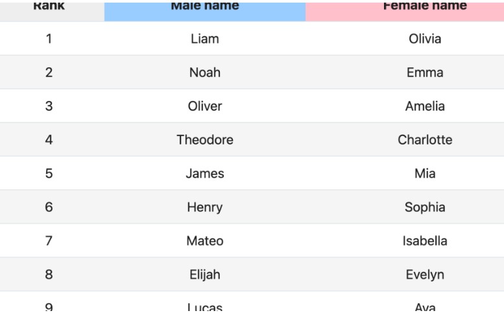Click on the name Evelyn
The width and height of the screenshot is (504, 324).
coord(425,275)
